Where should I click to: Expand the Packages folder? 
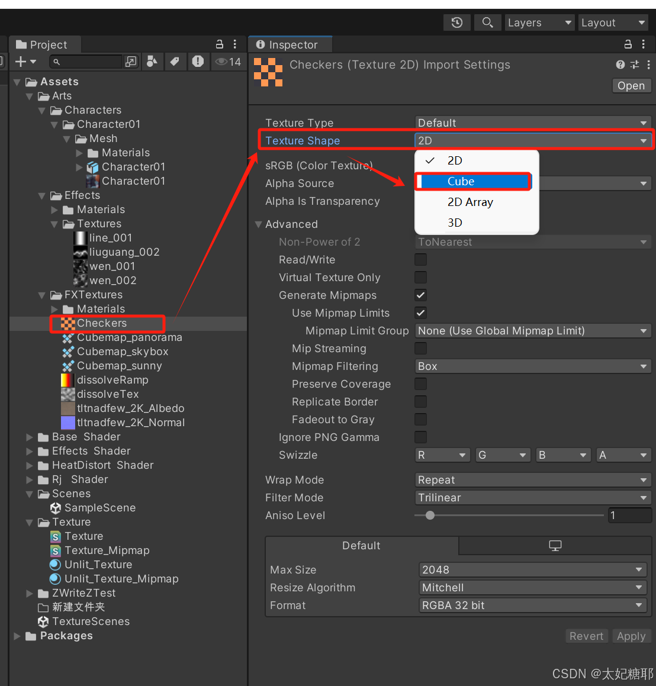(17, 636)
